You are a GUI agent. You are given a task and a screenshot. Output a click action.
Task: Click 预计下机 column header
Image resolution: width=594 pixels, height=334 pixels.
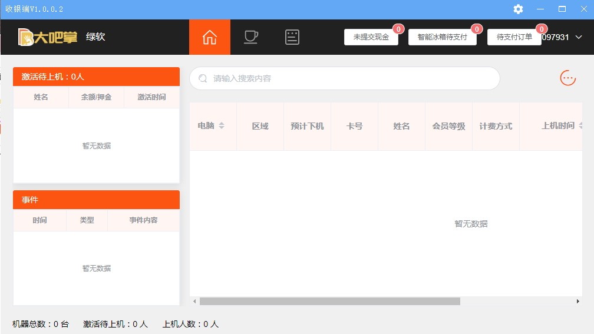point(307,126)
